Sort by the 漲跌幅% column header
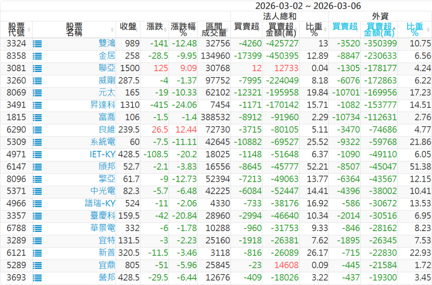Viewport: 432px width, 285px height. pos(183,29)
